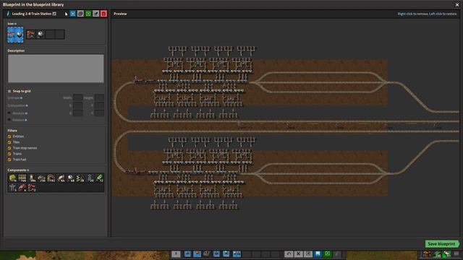Click the green module-like last component in first row
Image resolution: width=463 pixels, height=260 pixels.
[x=100, y=178]
